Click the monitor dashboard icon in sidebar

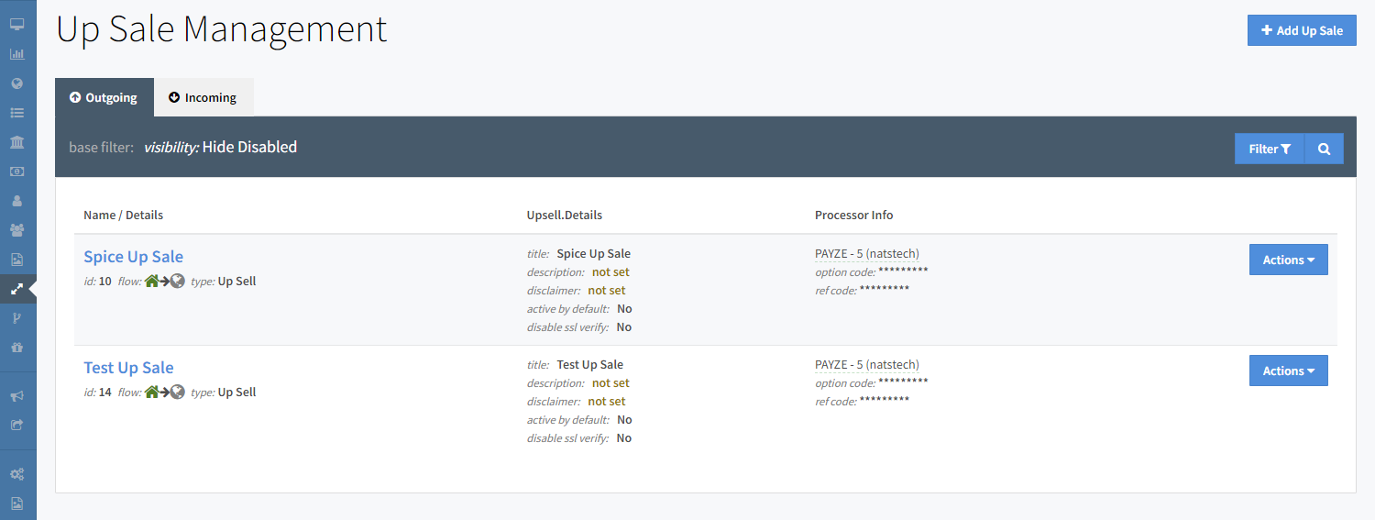click(x=16, y=25)
